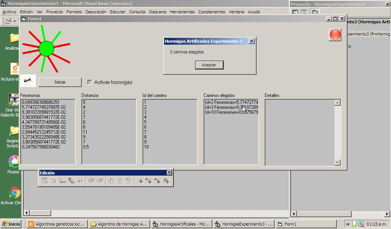This screenshot has width=391, height=229.
Task: Open the Proyecto menu
Action: tap(54, 12)
